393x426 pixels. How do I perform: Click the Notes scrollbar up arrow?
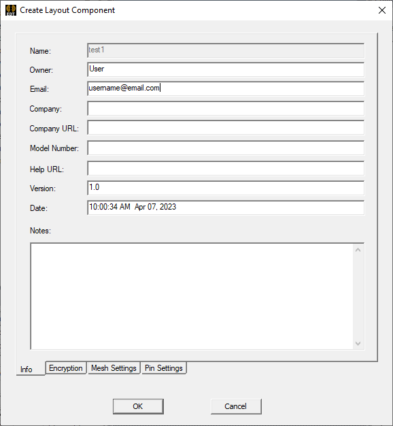(358, 250)
